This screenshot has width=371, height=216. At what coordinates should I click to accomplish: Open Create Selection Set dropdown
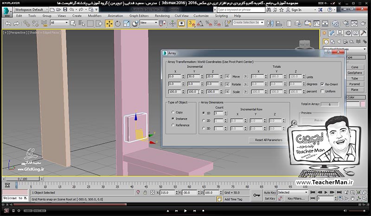coord(248,23)
